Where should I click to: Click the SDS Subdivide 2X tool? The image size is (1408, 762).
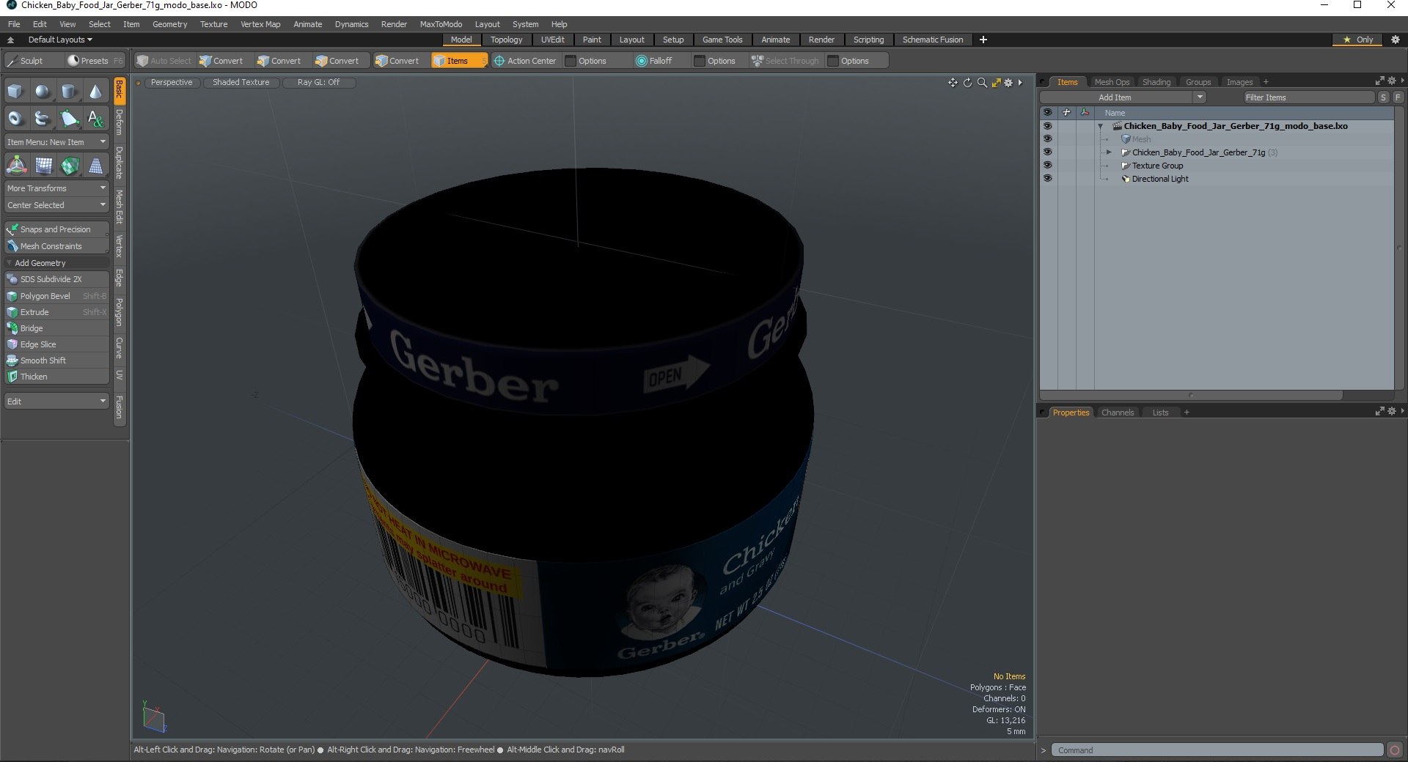56,279
